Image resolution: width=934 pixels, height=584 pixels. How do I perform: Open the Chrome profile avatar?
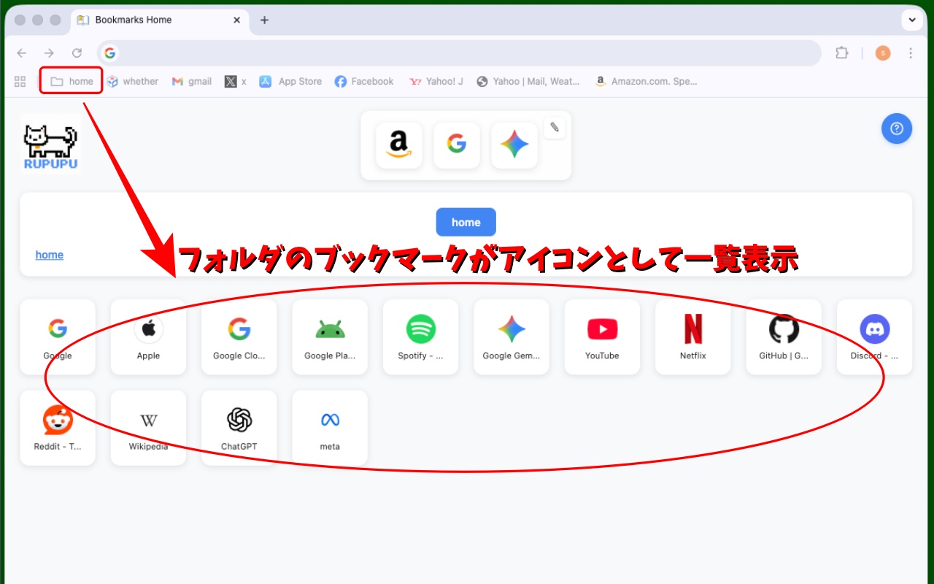[x=883, y=53]
